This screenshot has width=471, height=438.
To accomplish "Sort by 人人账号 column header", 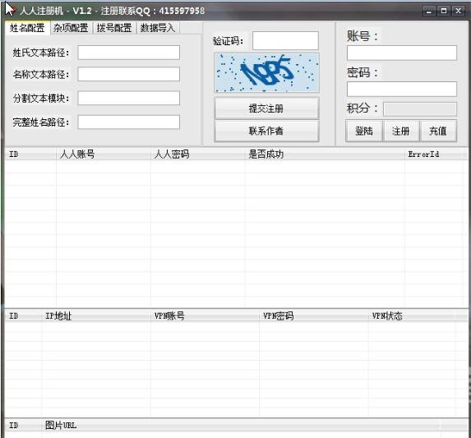I will (x=103, y=154).
